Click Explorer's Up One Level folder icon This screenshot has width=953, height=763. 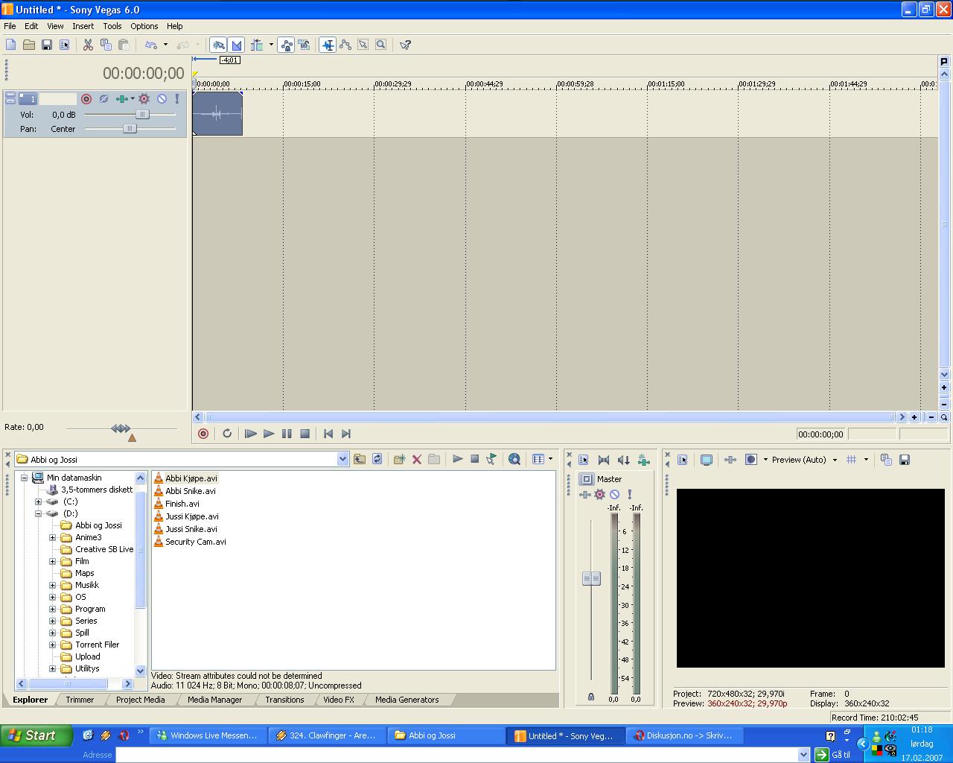point(360,459)
